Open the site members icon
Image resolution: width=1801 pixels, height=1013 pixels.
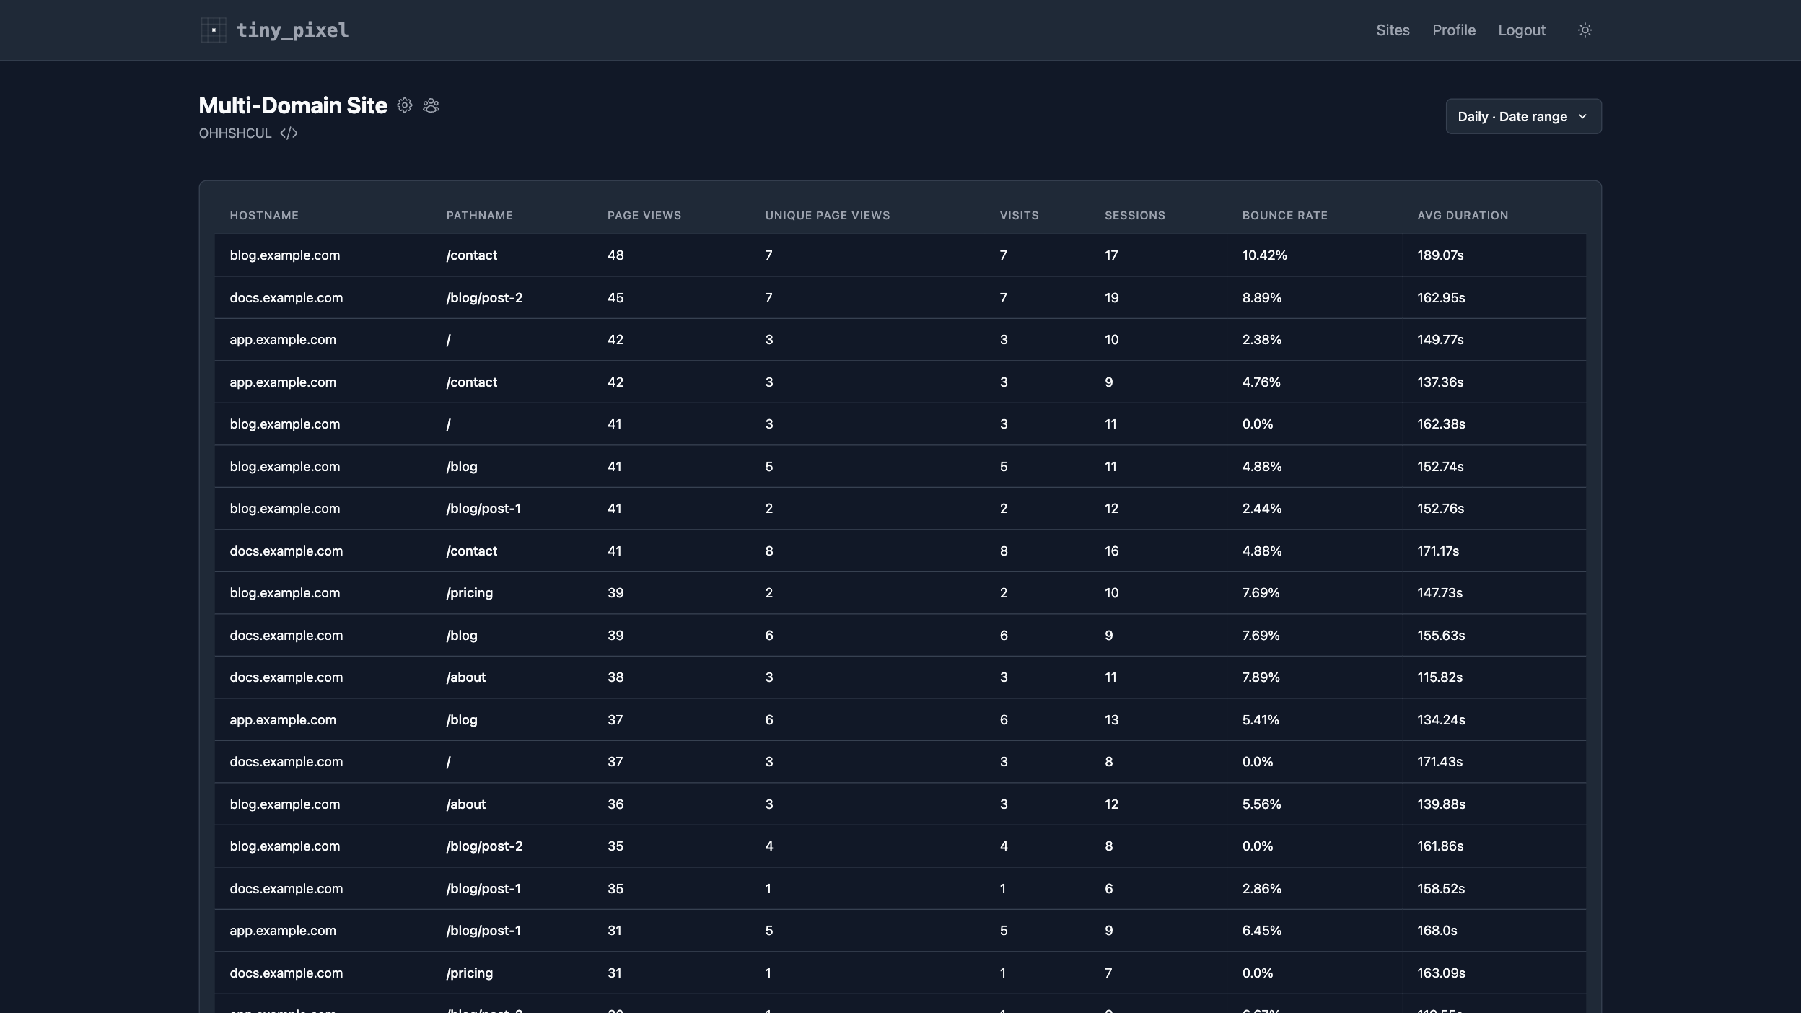(431, 105)
